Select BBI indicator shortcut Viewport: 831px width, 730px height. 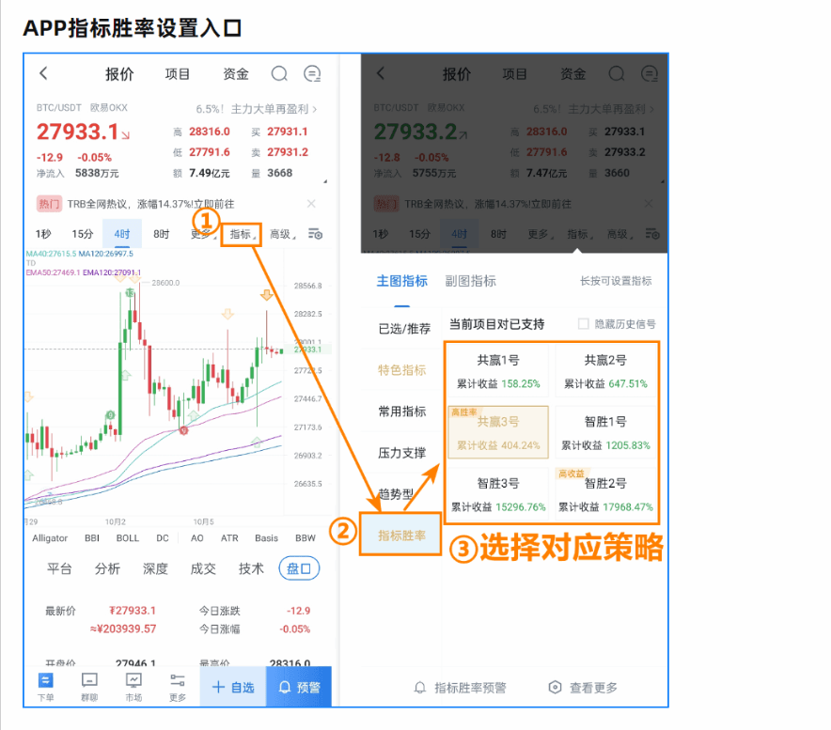tap(92, 537)
